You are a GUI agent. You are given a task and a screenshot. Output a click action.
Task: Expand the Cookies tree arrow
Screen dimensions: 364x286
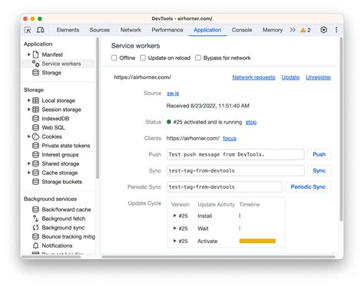[29, 136]
